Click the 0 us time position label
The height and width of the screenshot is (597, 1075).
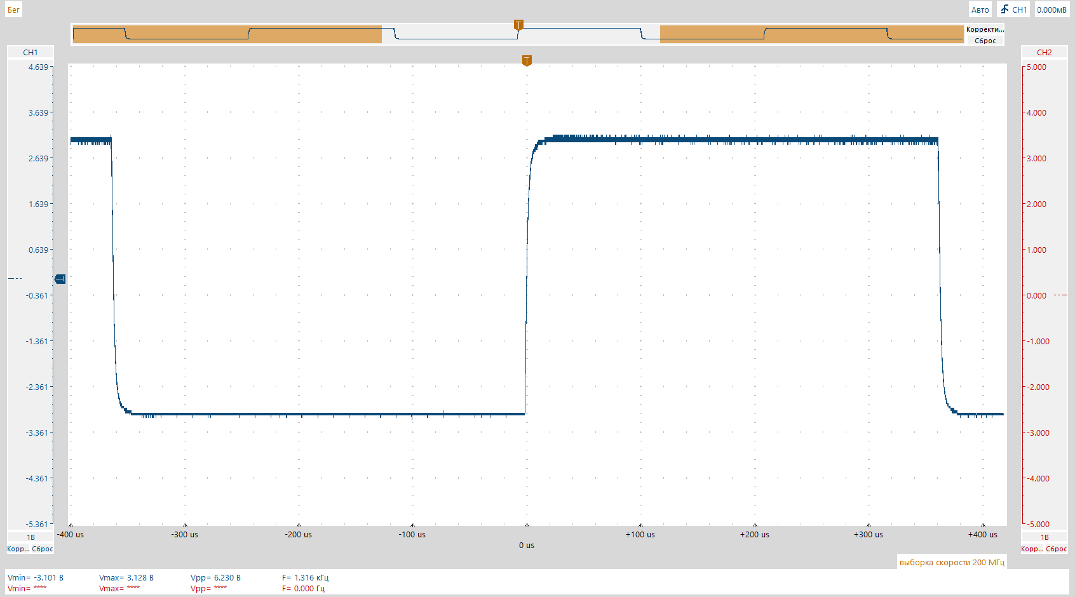(x=527, y=545)
